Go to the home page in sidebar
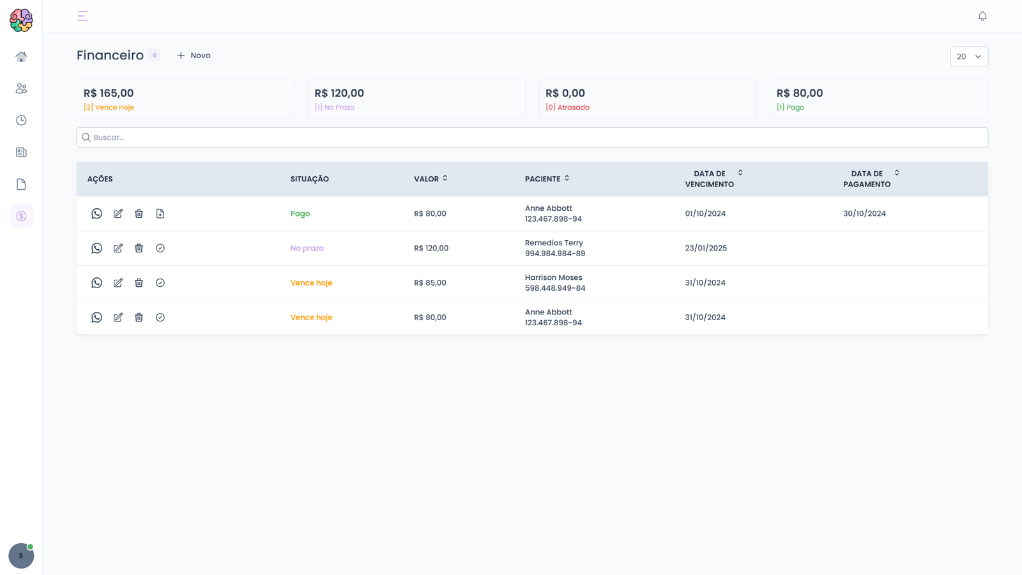 [x=21, y=57]
